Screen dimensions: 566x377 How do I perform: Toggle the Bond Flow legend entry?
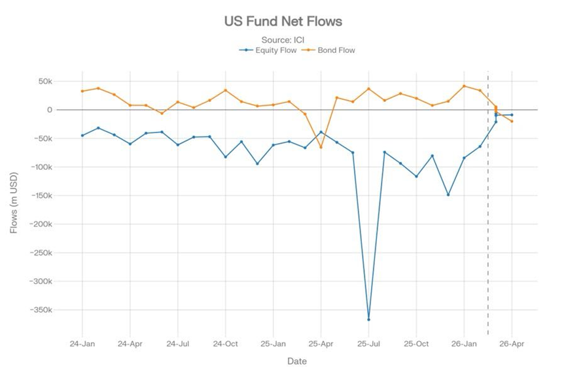(x=337, y=50)
